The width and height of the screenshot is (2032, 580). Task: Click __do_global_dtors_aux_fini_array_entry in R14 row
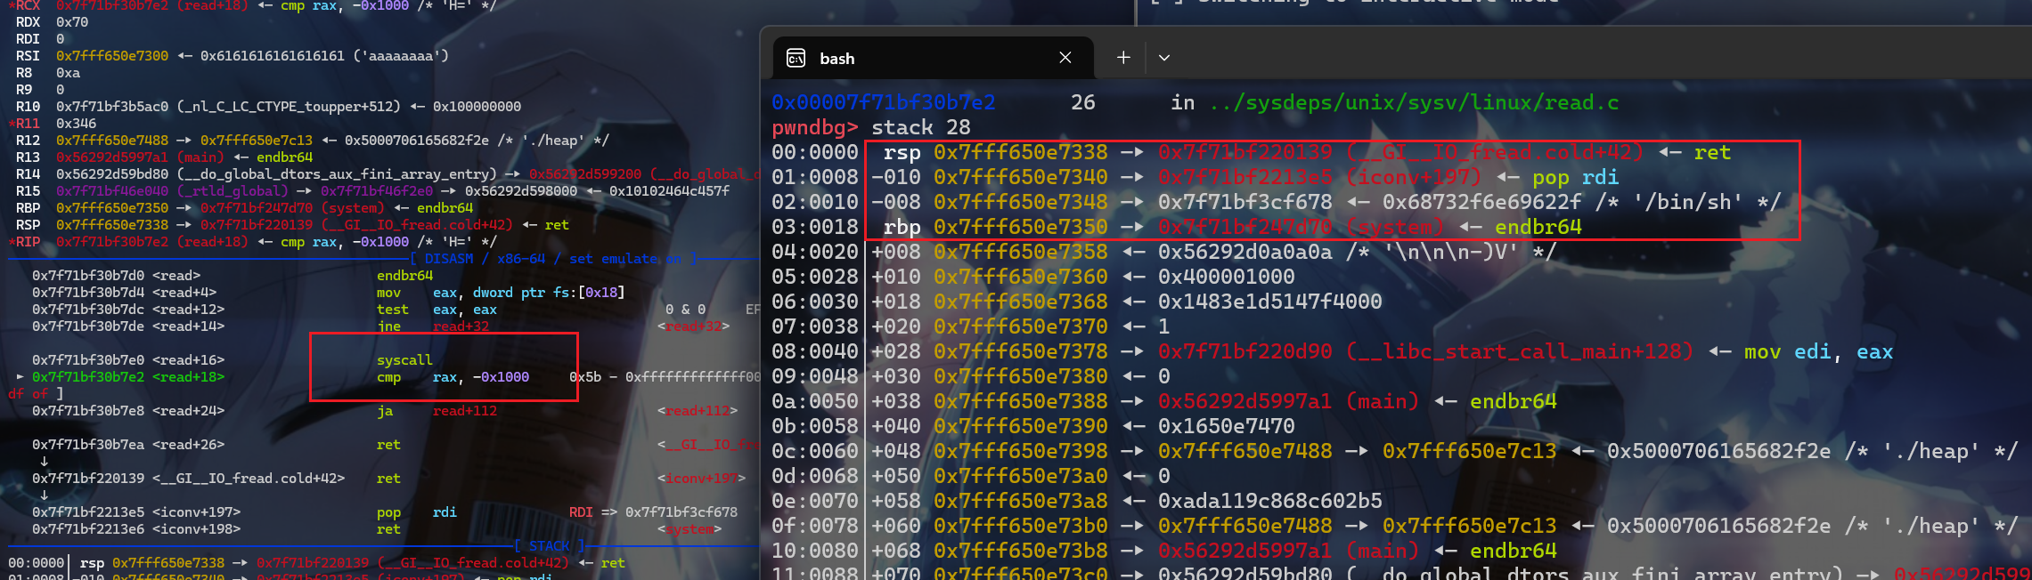(x=337, y=174)
